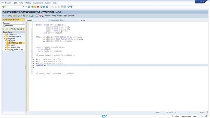The image size is (210, 118).
Task: Open the Utilities menu
Action: [x=28, y=3]
